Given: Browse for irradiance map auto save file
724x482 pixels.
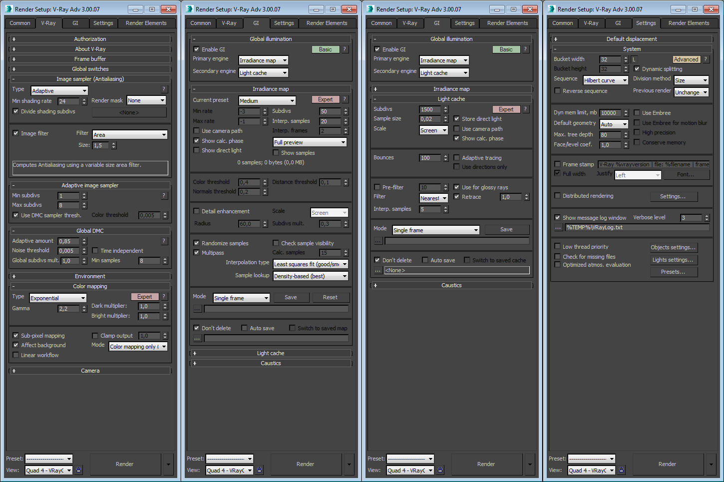Looking at the screenshot, I should [x=197, y=339].
